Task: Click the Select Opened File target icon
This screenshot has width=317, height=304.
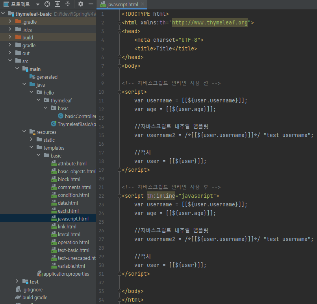Action: click(47, 4)
